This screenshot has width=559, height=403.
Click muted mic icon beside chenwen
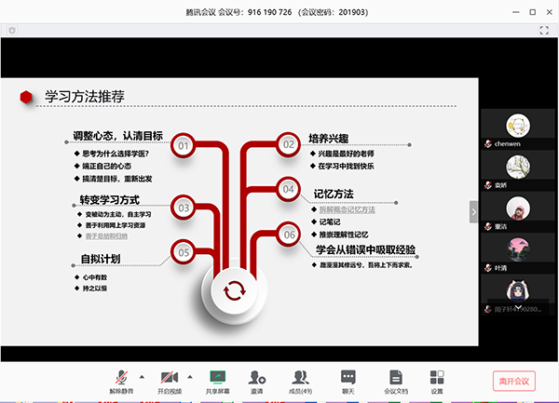pos(488,144)
